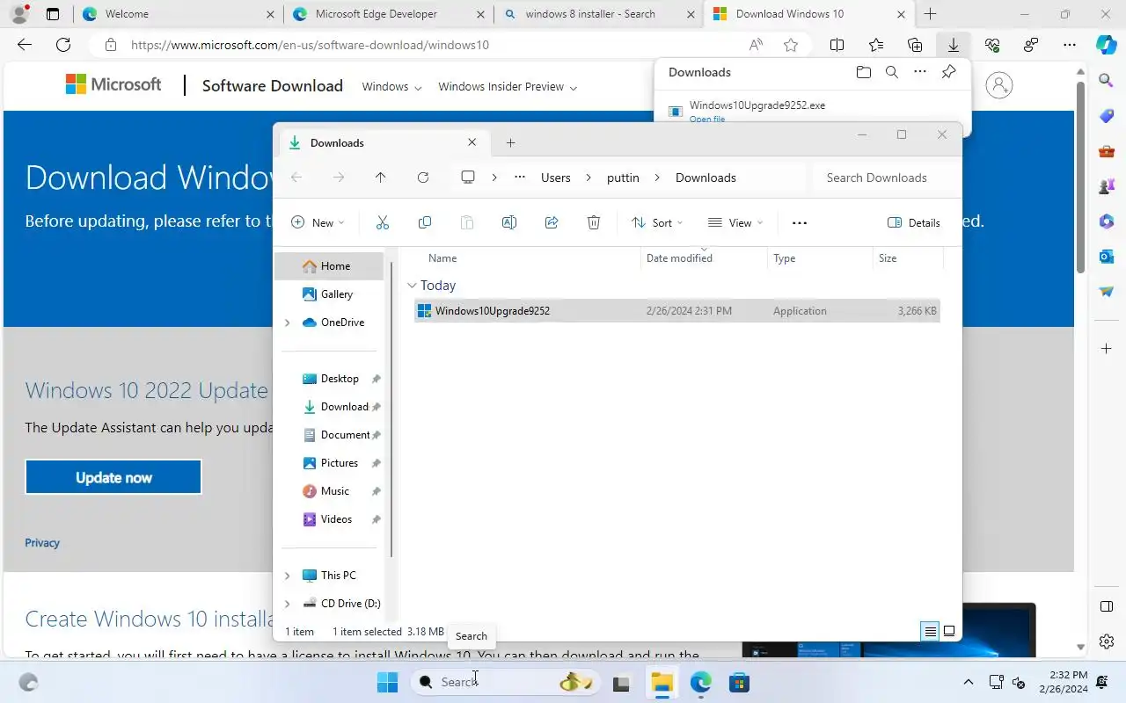This screenshot has width=1126, height=703.
Task: Collapse the Today group
Action: (x=412, y=286)
